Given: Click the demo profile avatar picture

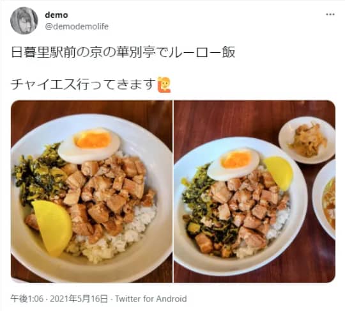Looking at the screenshot, I should (x=24, y=20).
